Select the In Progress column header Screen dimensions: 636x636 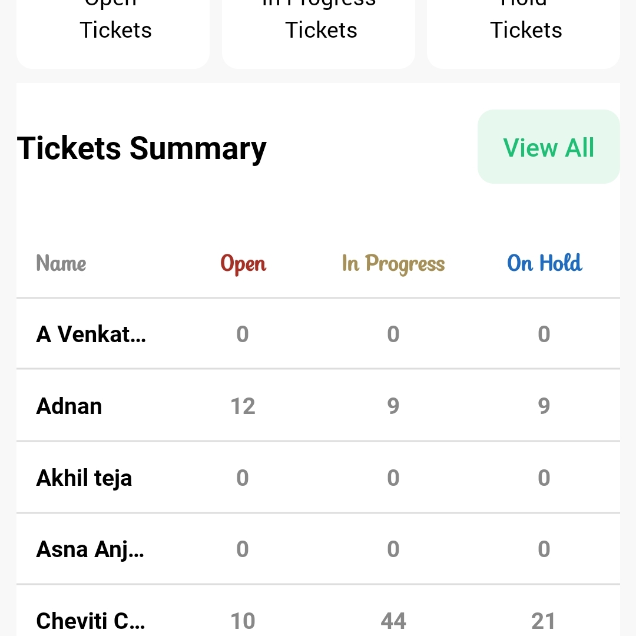click(x=393, y=263)
